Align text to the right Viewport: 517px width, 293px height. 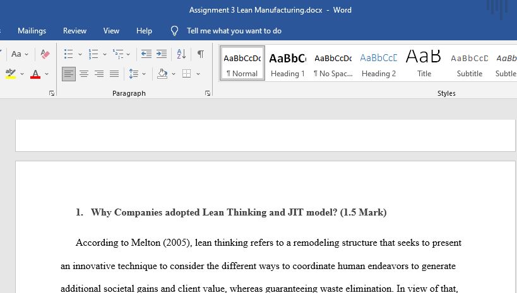[x=99, y=74]
